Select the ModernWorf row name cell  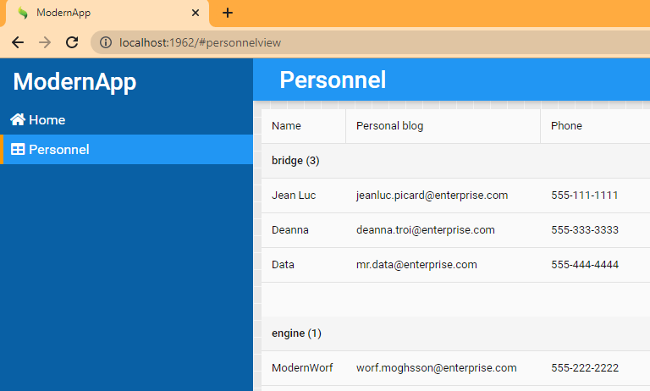point(303,368)
